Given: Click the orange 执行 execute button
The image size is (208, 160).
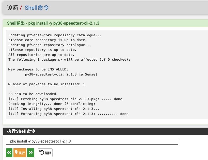Looking at the screenshot, I should 20,153.
